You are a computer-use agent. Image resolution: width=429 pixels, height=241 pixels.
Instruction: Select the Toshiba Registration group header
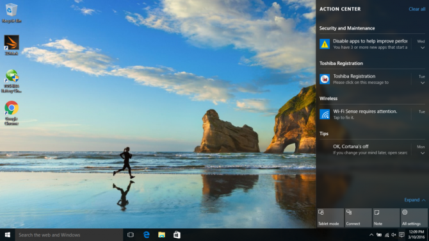coord(341,63)
